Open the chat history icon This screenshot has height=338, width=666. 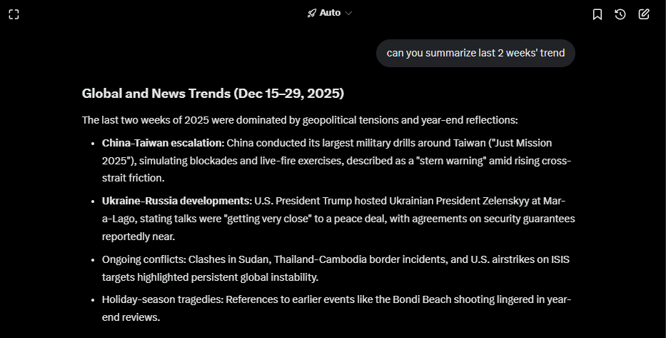620,14
